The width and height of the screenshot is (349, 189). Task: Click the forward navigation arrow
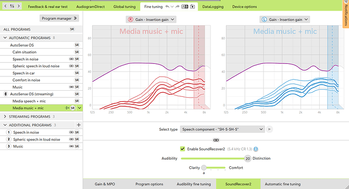(x=19, y=6)
